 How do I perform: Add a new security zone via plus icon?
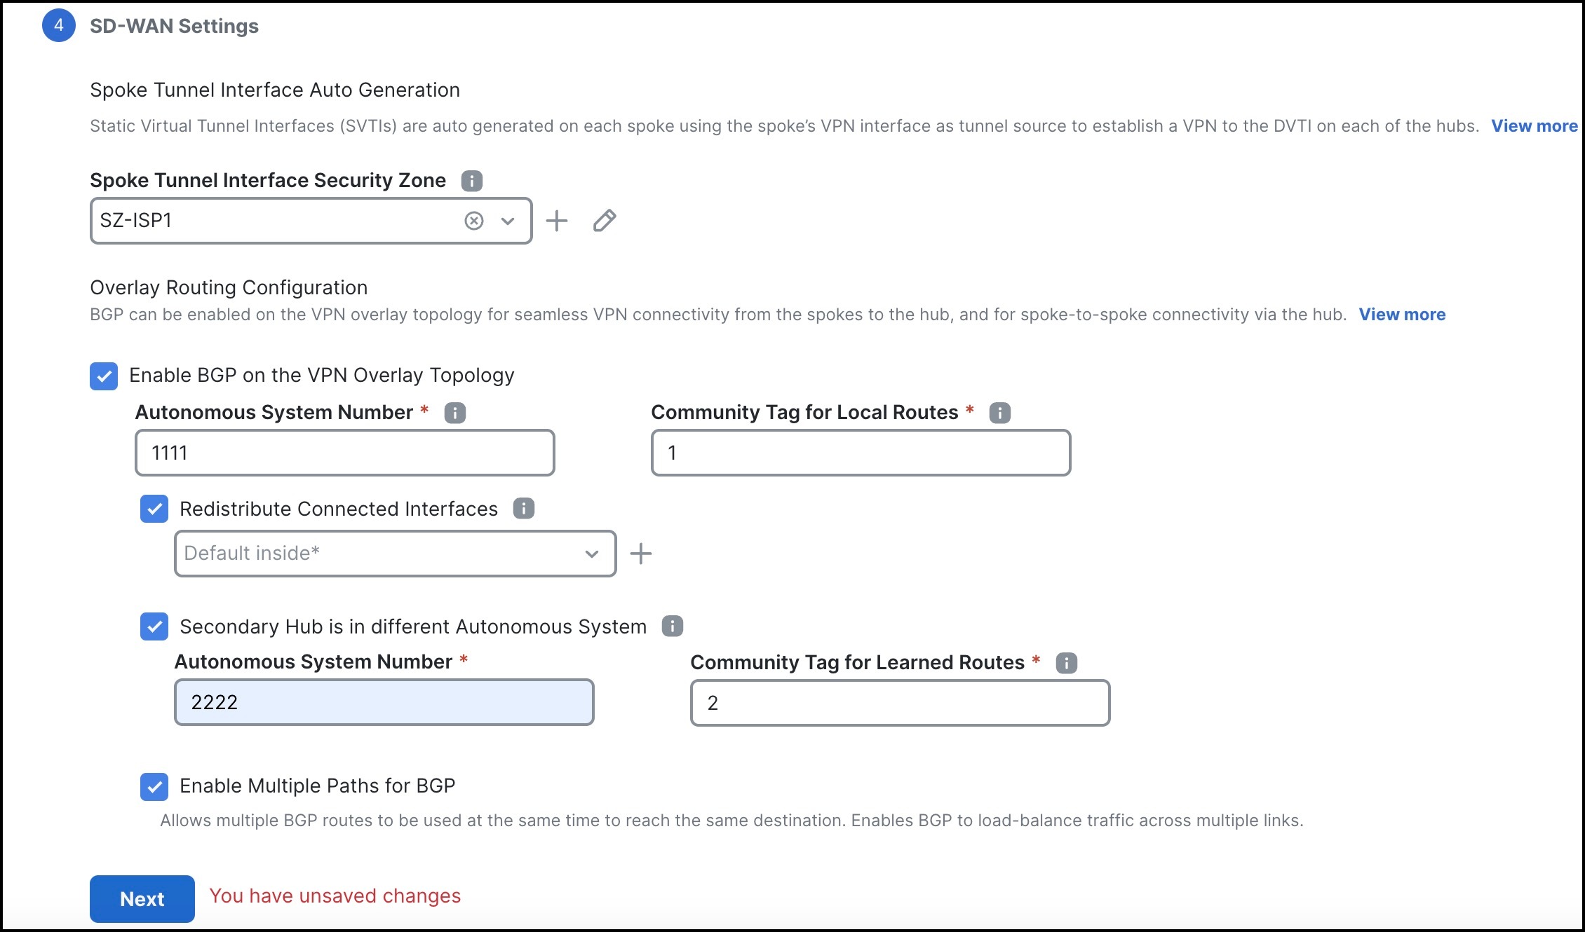(557, 220)
